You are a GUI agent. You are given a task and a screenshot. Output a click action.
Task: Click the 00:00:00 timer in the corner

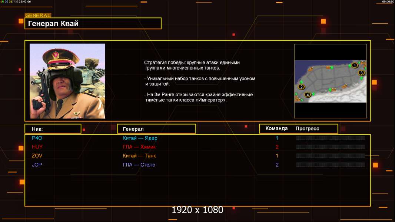pyautogui.click(x=388, y=1)
